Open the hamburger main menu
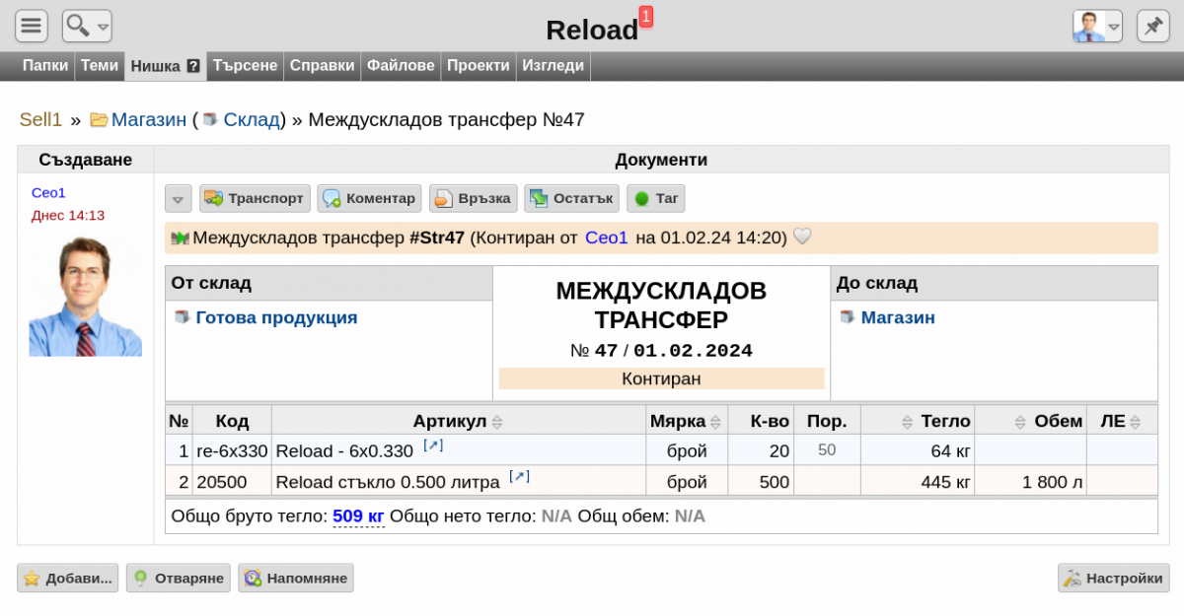1184x616 pixels. click(32, 26)
